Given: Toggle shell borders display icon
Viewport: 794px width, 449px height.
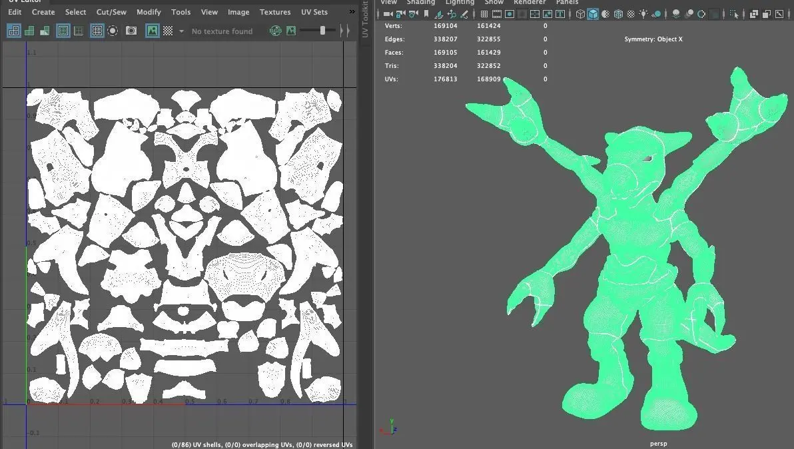Looking at the screenshot, I should click(79, 31).
